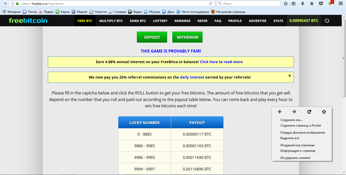
Task: Click context menu reload icon
Action: 309,112
